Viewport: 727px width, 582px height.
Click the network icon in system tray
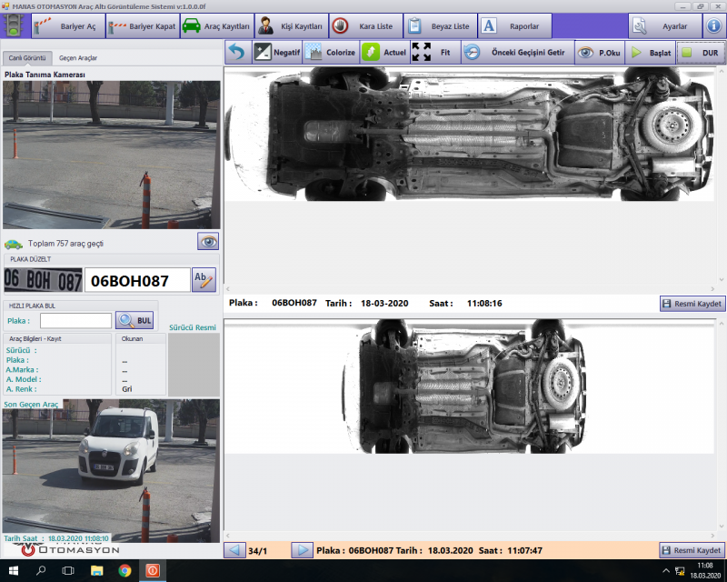680,571
